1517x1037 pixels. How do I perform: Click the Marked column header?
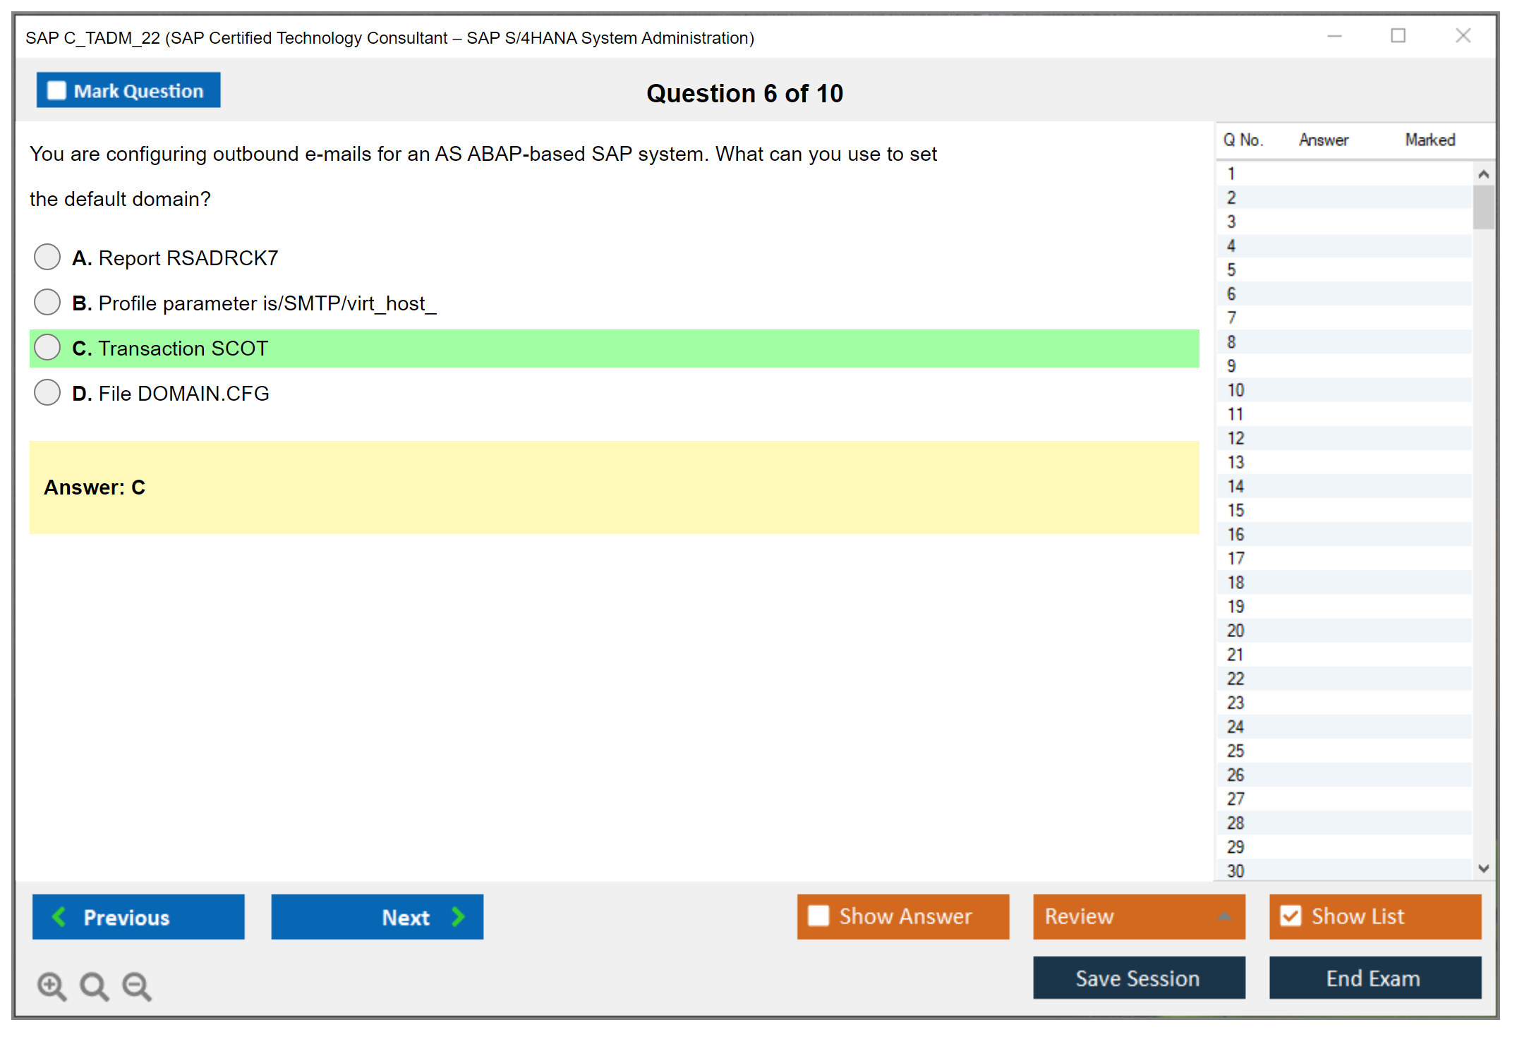coord(1430,140)
